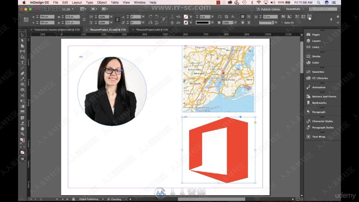This screenshot has width=359, height=202.
Task: Open the Control panel settings gear
Action: 338,17
